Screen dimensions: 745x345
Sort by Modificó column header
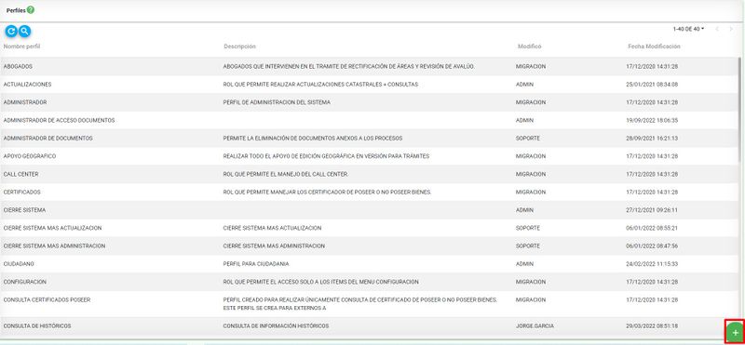click(529, 46)
